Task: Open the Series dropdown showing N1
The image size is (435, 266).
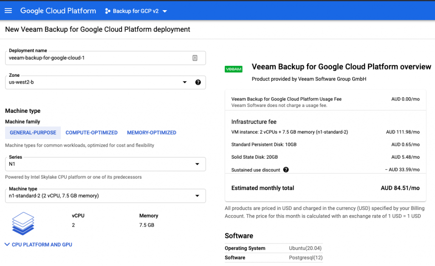Action: click(105, 164)
